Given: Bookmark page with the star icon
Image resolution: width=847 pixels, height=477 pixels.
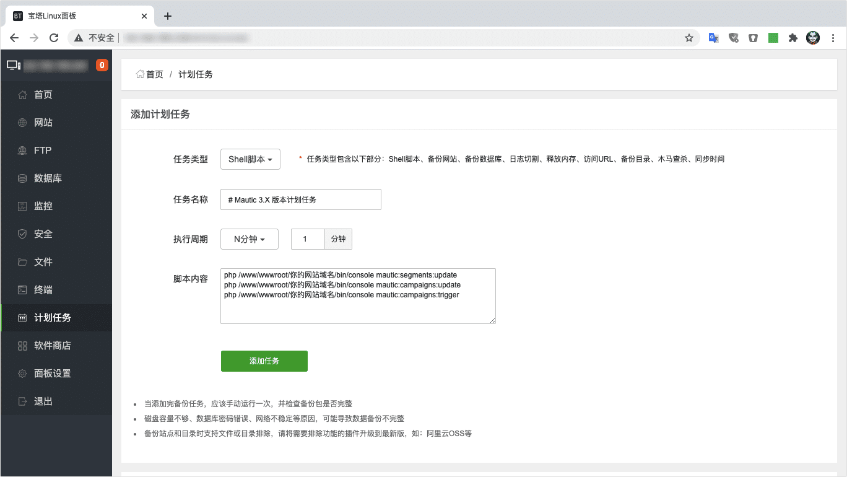Looking at the screenshot, I should (x=689, y=38).
